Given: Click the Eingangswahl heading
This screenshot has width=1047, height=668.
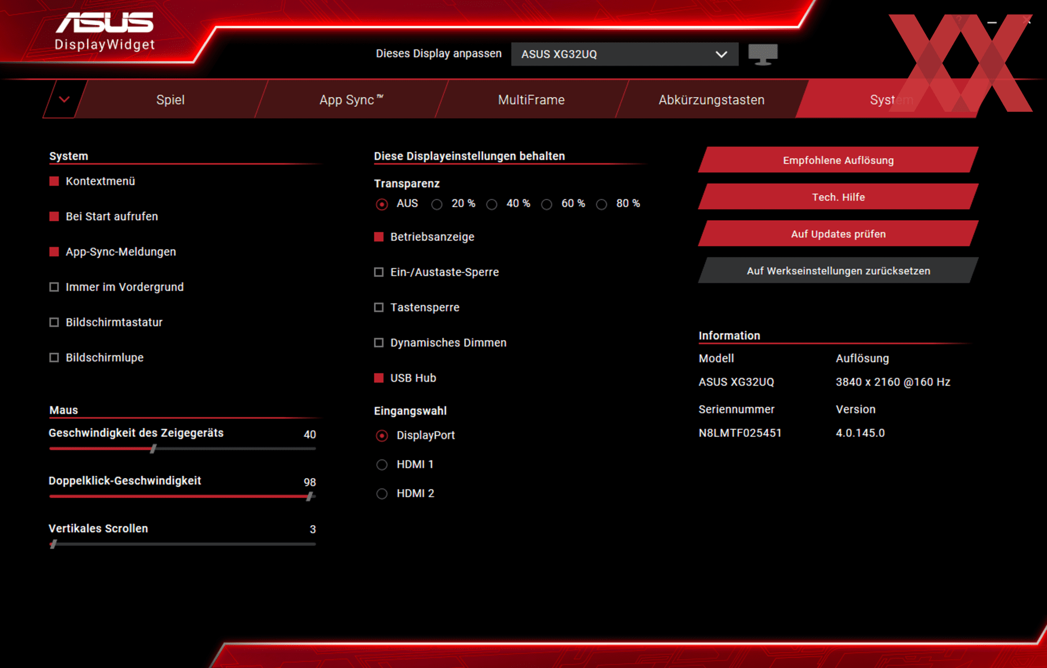Looking at the screenshot, I should point(410,411).
